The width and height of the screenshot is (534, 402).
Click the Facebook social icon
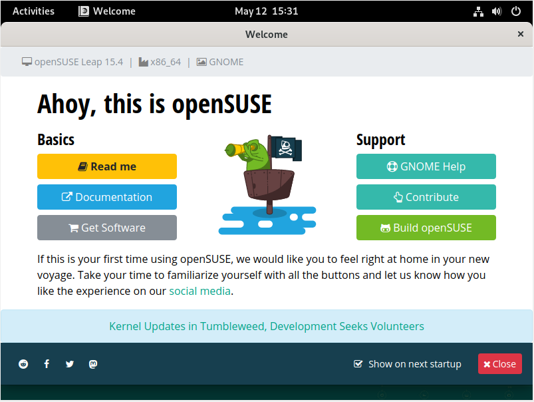tap(47, 364)
